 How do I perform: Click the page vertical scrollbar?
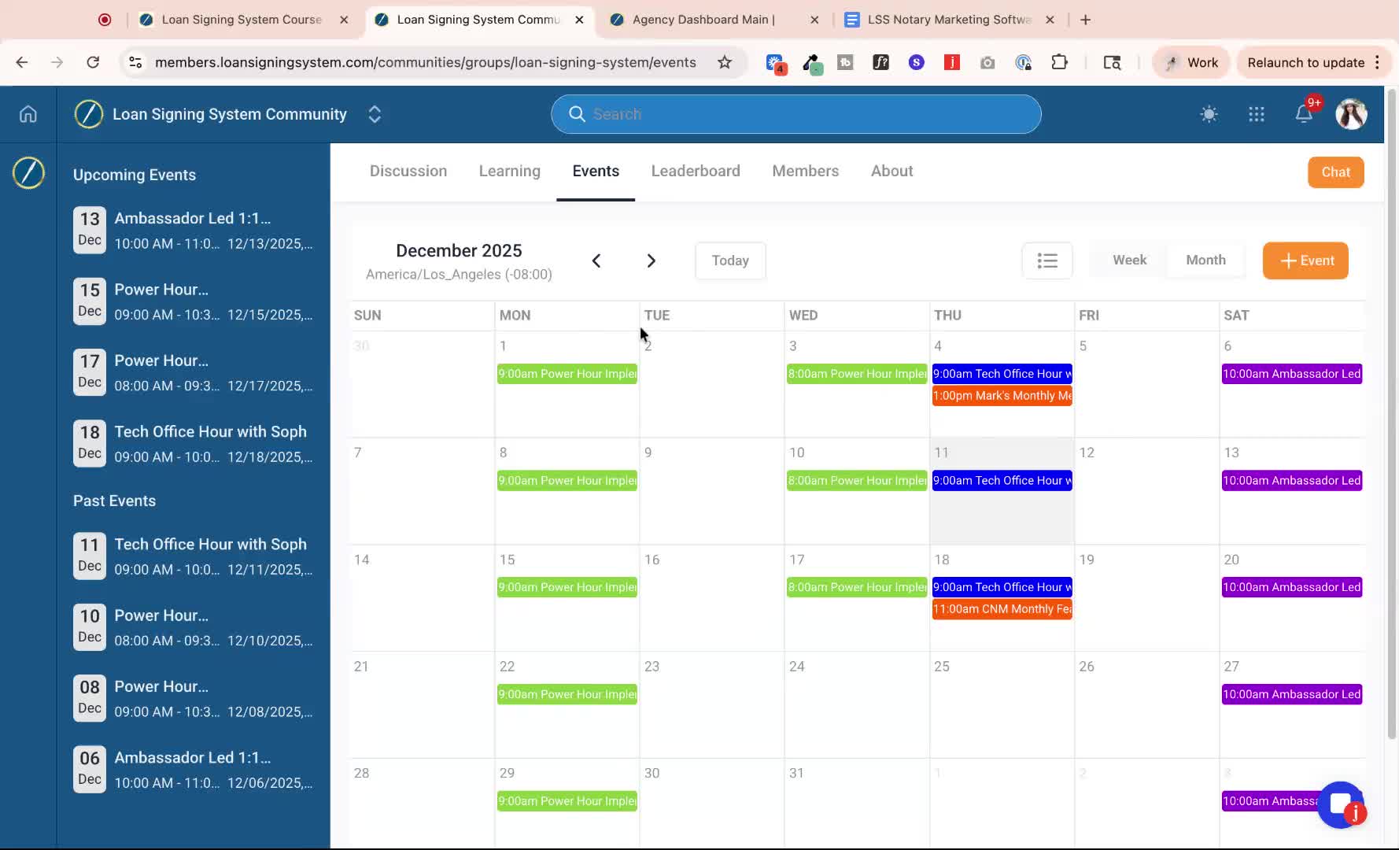click(1391, 413)
